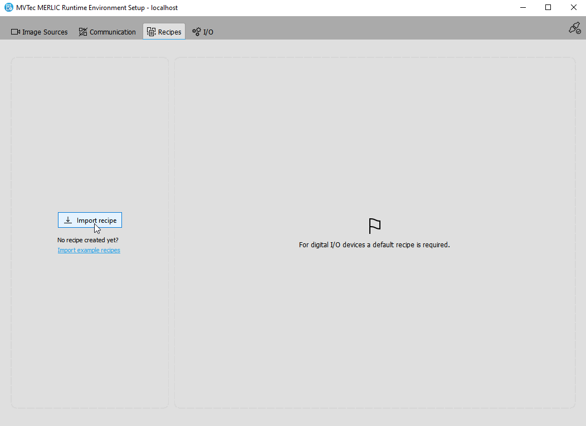Follow the Import example recipes link
The height and width of the screenshot is (426, 586).
click(89, 251)
